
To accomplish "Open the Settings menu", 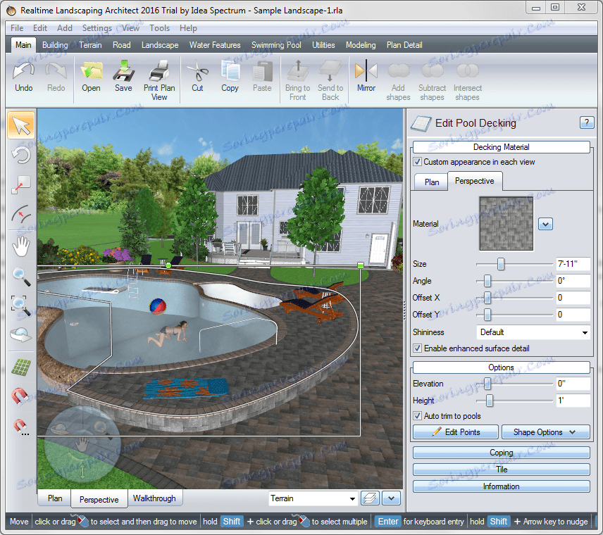I will point(97,28).
